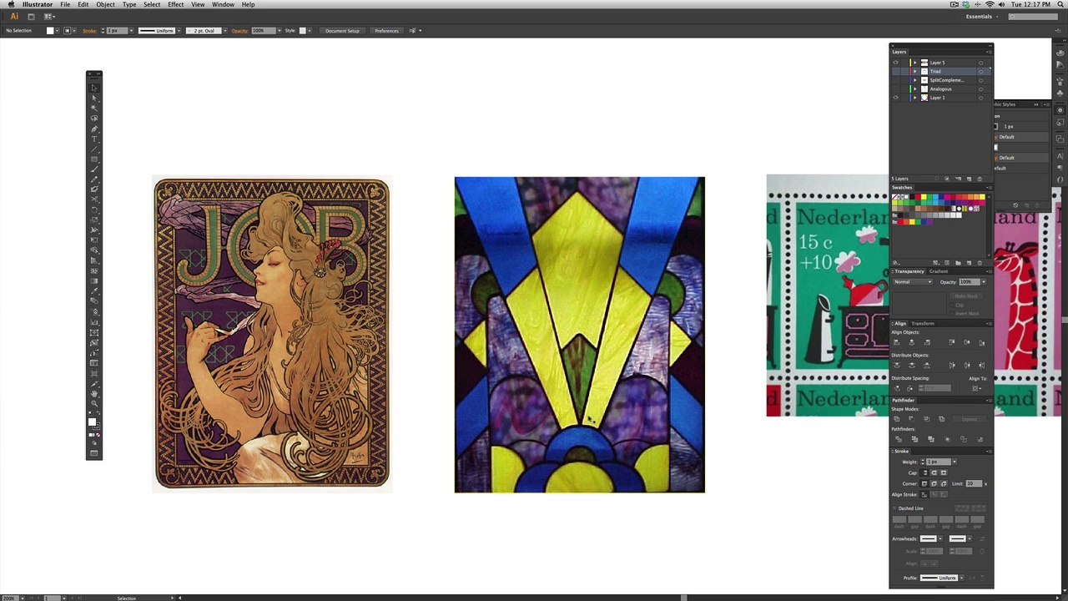Select the Triad layer row

coord(941,72)
